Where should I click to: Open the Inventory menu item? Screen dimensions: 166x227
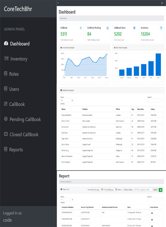[x=19, y=59]
